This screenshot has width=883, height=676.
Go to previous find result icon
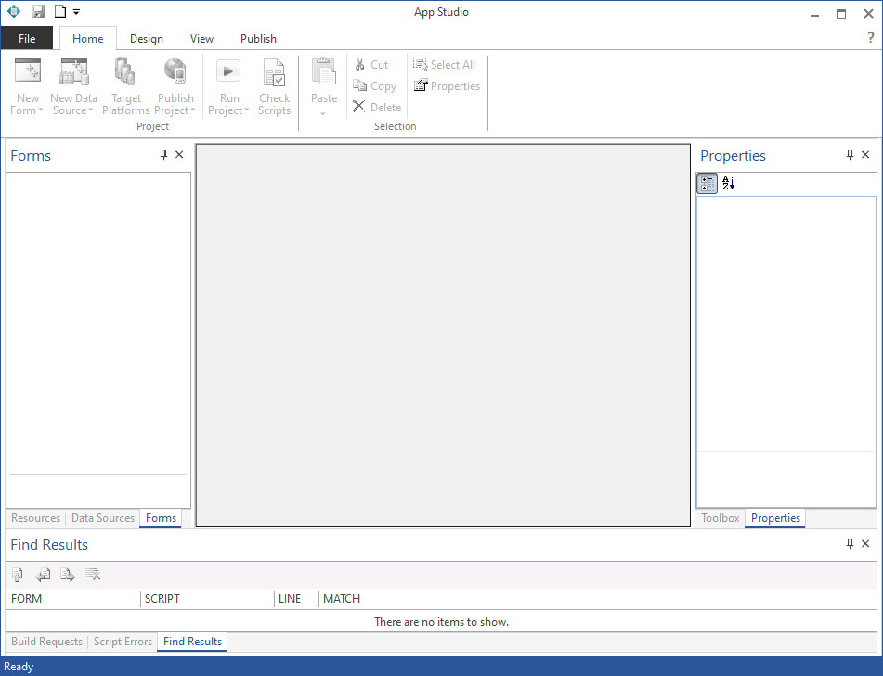[43, 575]
